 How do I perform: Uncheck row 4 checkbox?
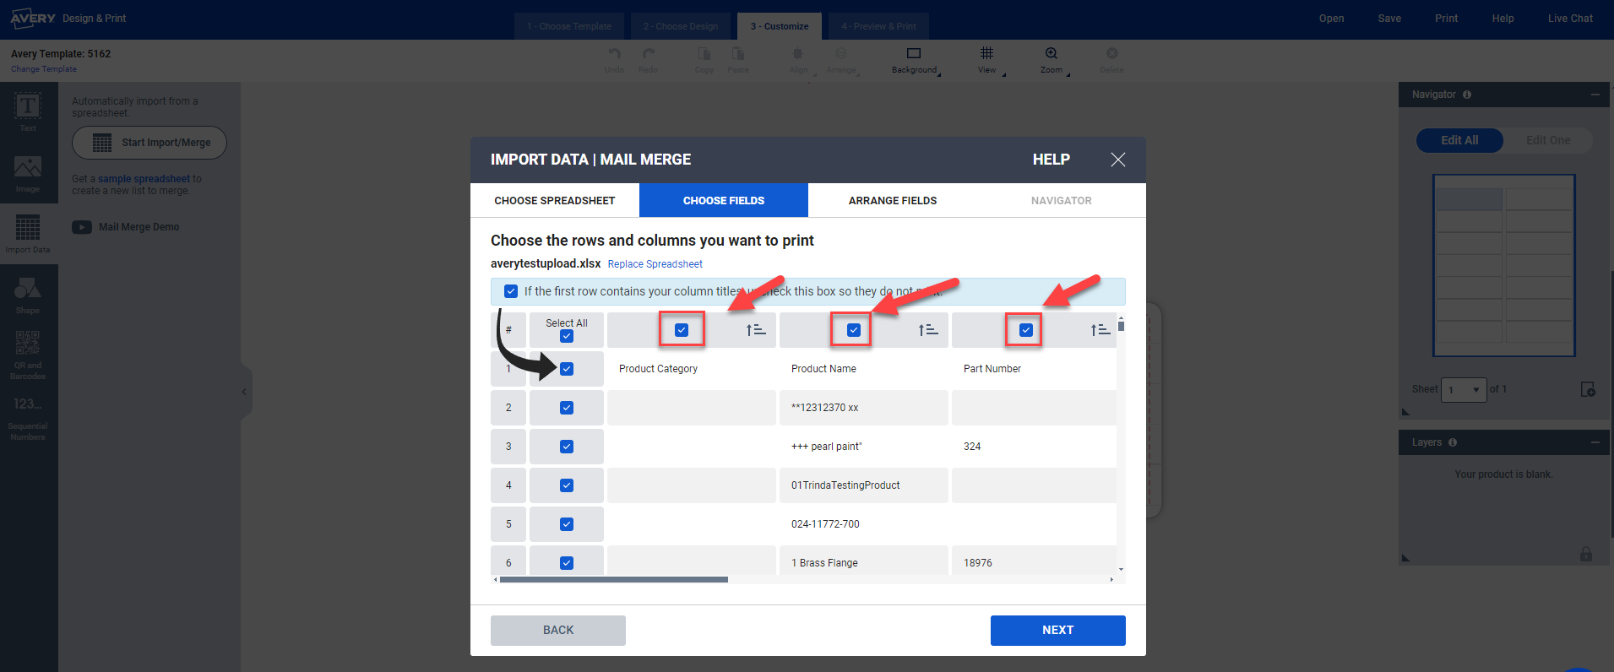(x=567, y=485)
